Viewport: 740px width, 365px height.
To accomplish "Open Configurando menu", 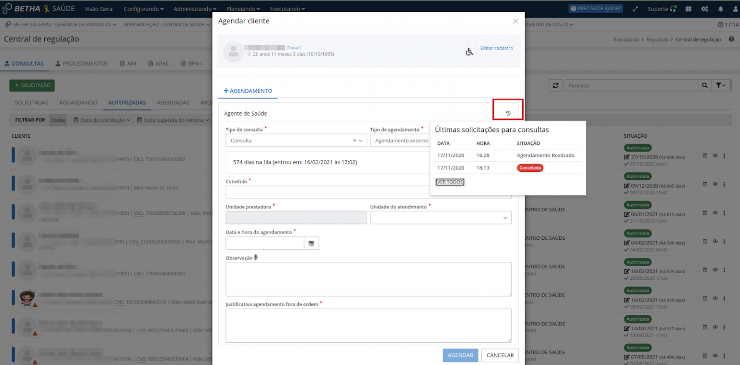I will 144,9.
